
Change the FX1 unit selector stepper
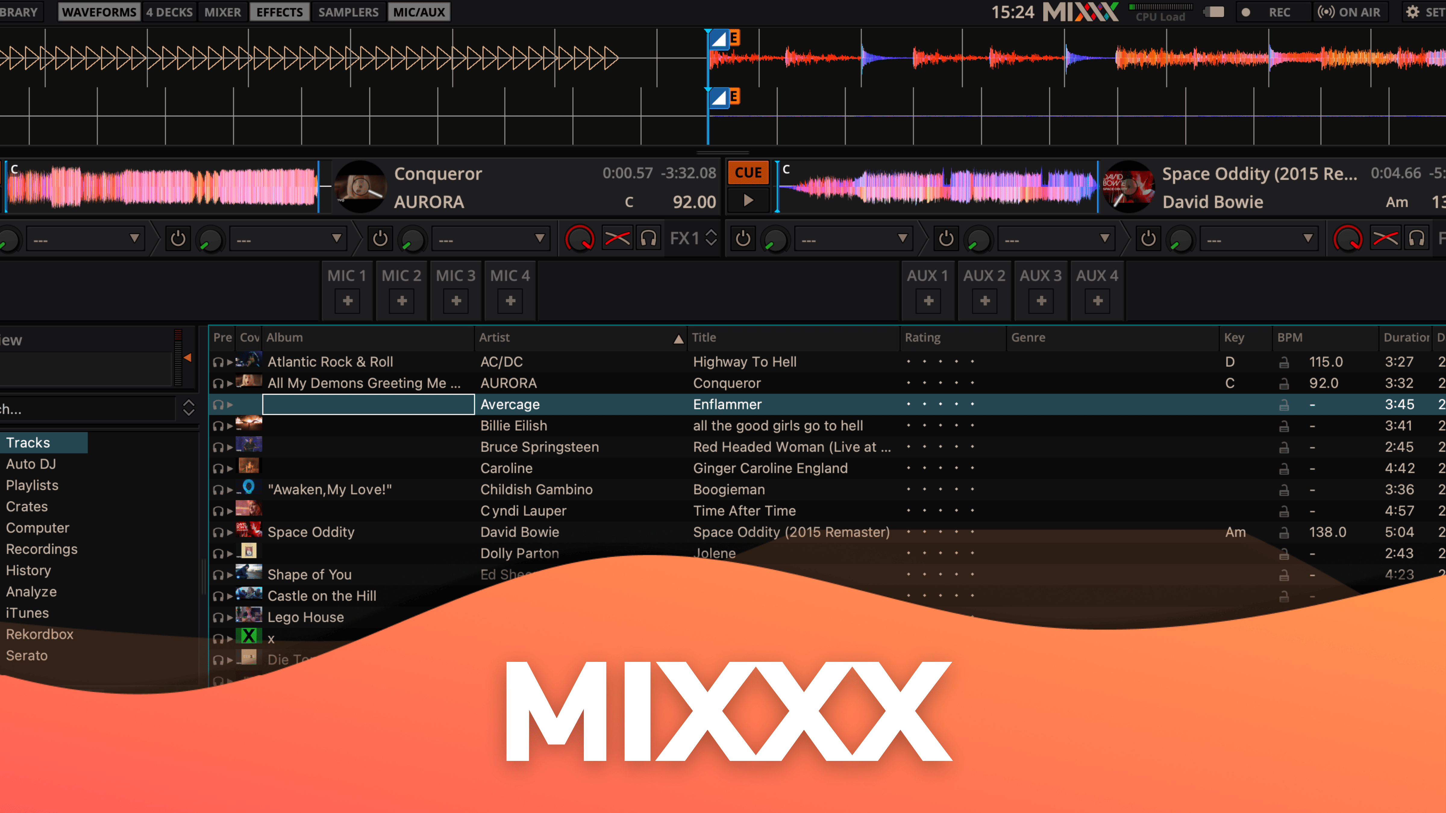[x=711, y=238]
